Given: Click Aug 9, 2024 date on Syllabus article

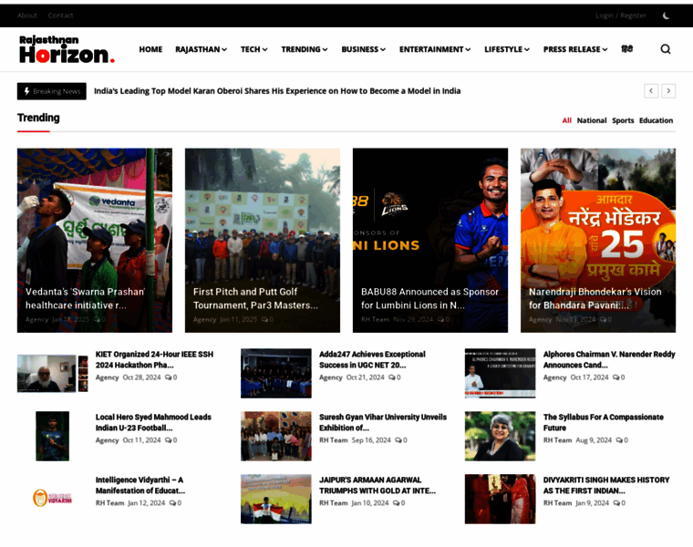Looking at the screenshot, I should [594, 440].
